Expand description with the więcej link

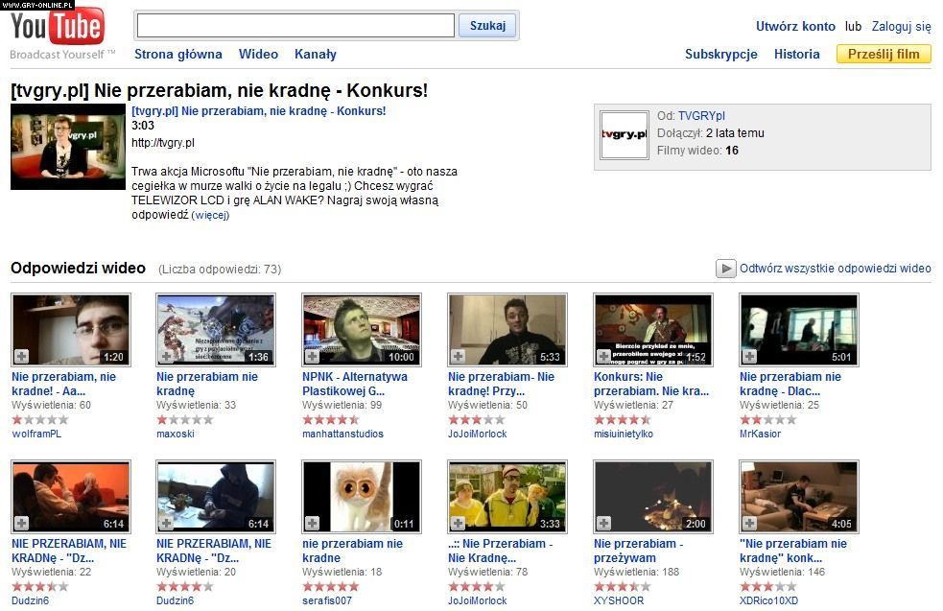point(210,216)
